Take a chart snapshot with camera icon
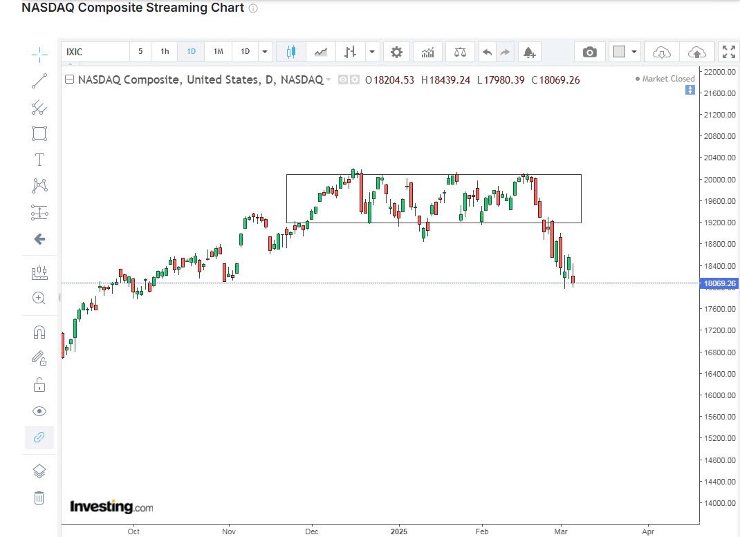Viewport: 740px width, 537px height. click(589, 52)
